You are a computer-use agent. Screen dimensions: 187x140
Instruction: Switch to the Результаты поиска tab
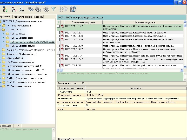(23, 16)
